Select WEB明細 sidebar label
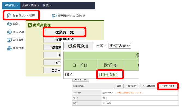The width and height of the screenshot is (182, 108). [19, 40]
